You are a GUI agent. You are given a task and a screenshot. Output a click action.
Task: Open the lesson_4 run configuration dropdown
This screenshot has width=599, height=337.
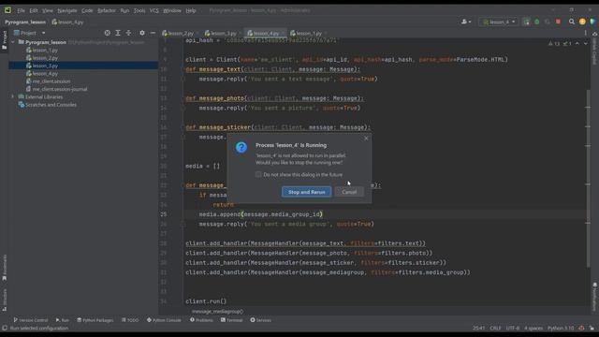tap(499, 22)
